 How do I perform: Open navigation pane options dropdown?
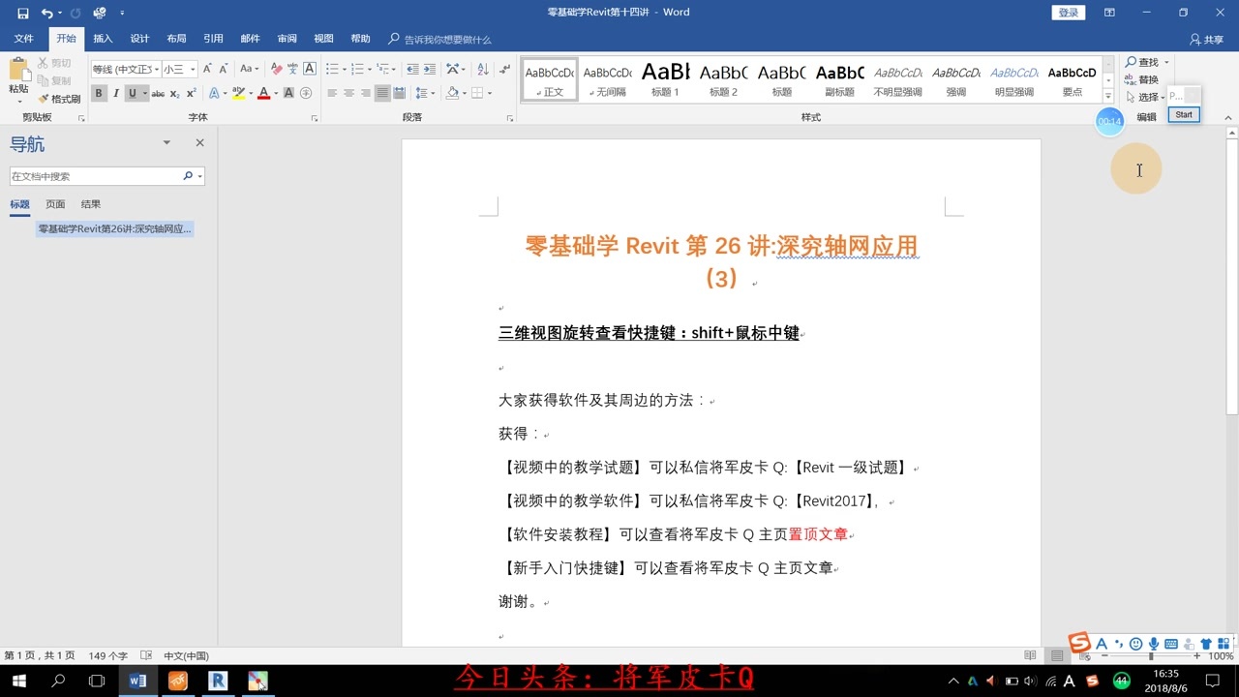(x=166, y=142)
